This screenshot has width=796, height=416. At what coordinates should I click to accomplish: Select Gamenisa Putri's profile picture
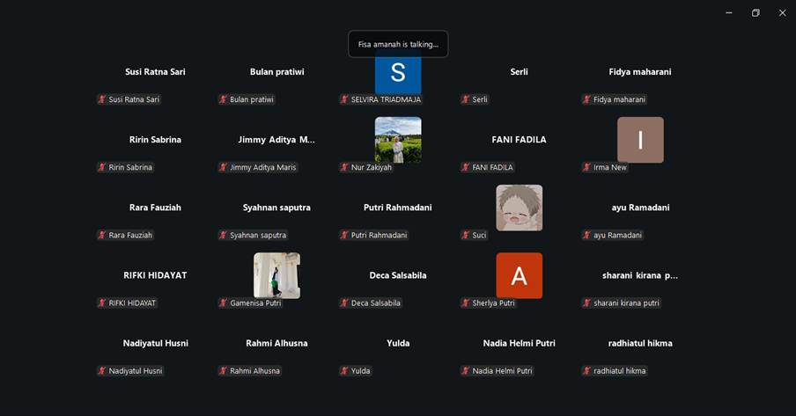click(276, 275)
